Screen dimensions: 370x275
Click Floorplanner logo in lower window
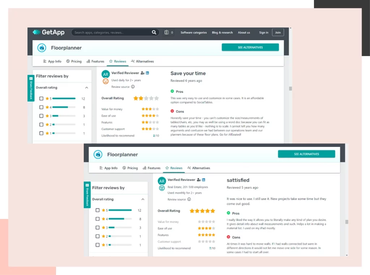[98, 155]
